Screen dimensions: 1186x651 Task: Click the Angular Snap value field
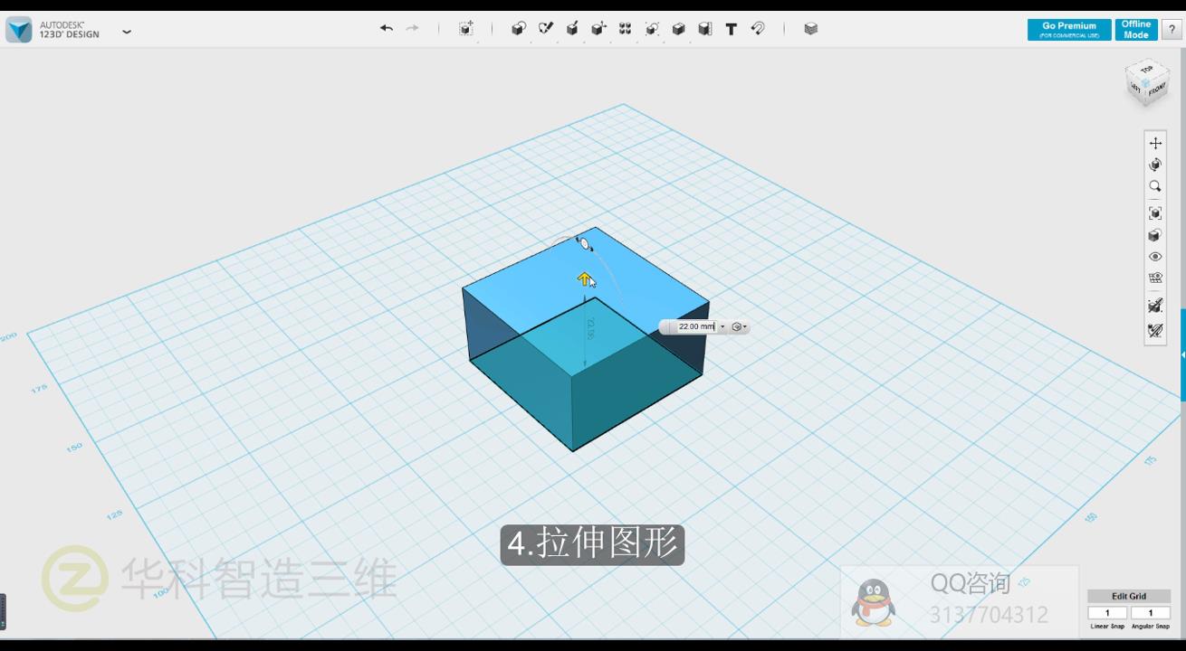tap(1151, 613)
